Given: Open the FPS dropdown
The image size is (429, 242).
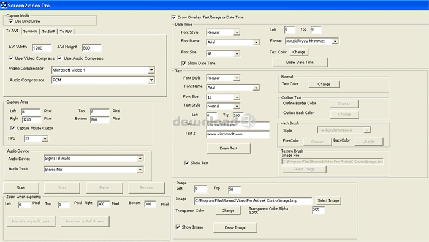Looking at the screenshot, I should tap(45, 138).
